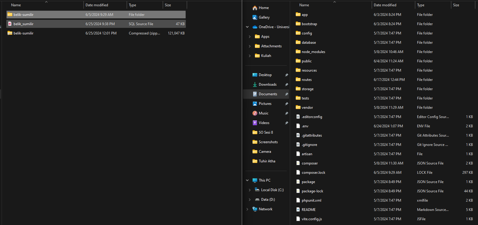478x225 pixels.
Task: Collapse the OneDrive tree node
Action: [x=247, y=27]
